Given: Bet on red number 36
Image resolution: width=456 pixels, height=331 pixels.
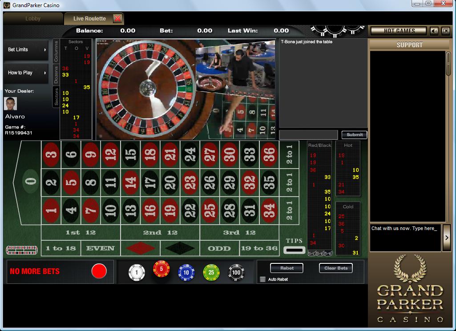Looking at the screenshot, I should point(269,154).
